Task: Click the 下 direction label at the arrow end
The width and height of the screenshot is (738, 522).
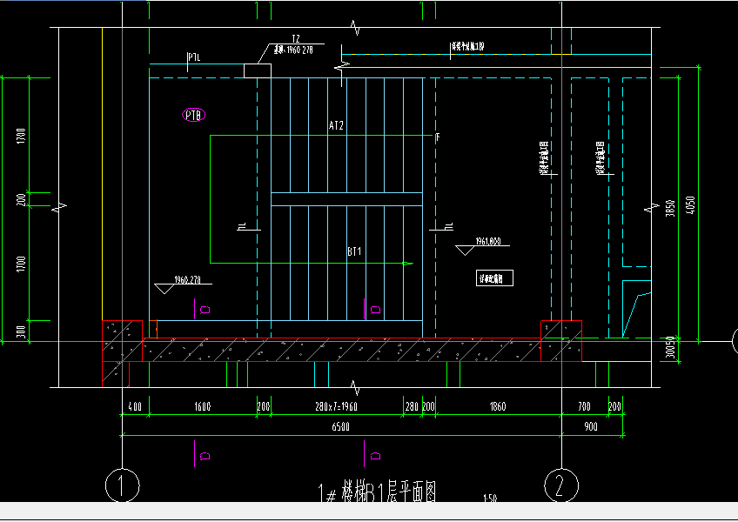Action: click(438, 137)
